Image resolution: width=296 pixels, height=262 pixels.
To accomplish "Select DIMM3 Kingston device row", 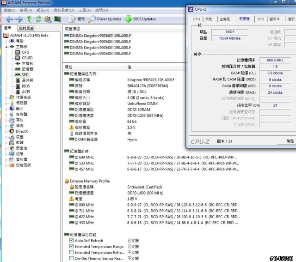I will [98, 47].
